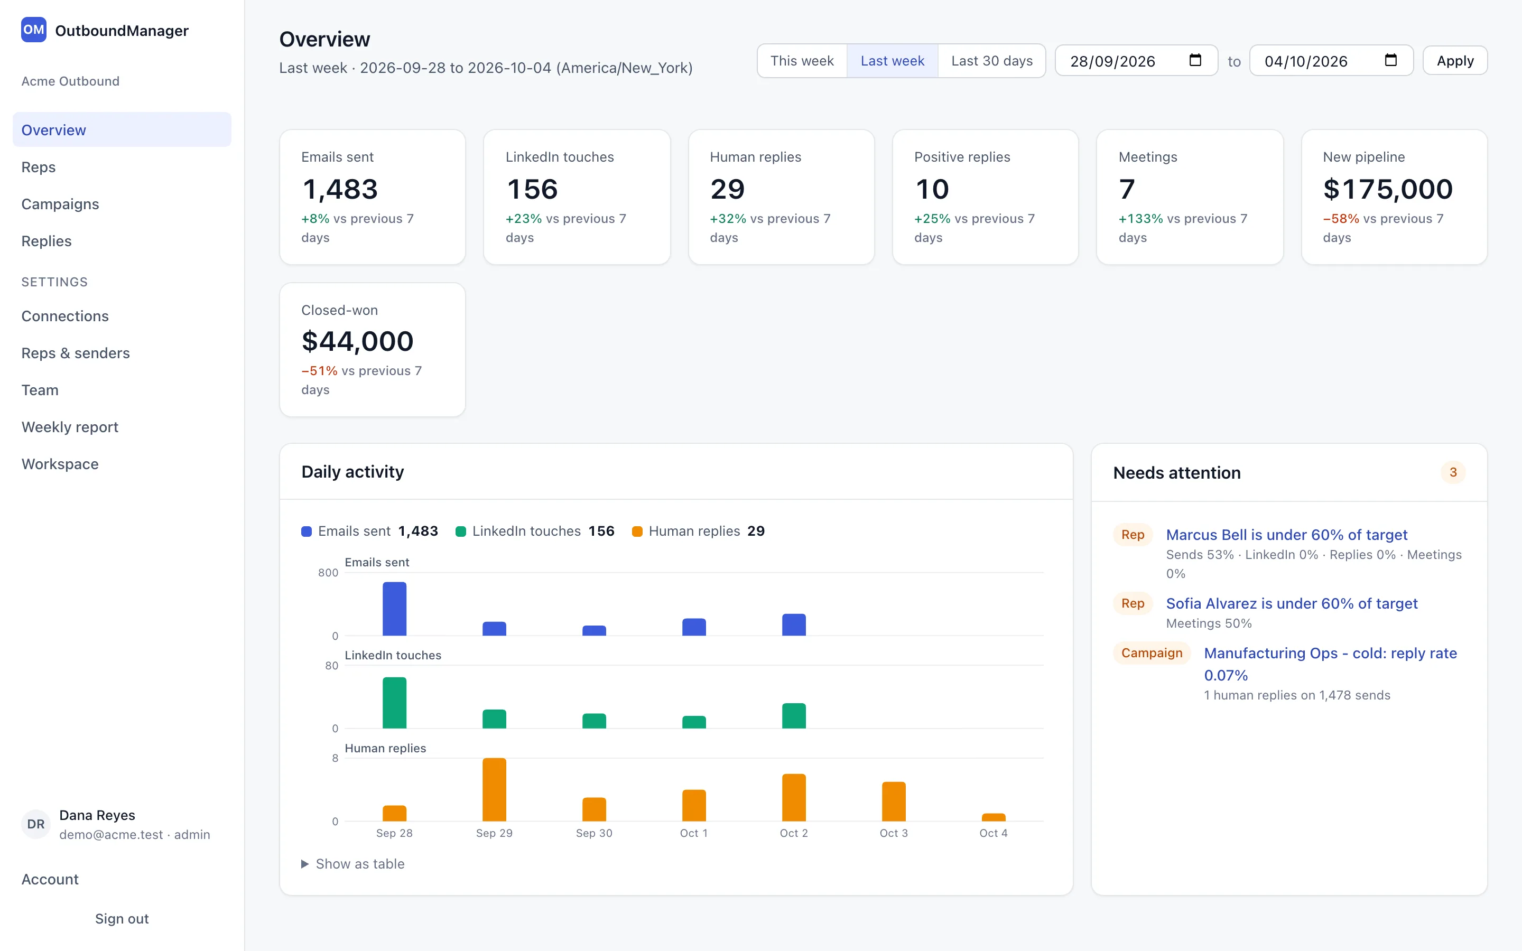1522x951 pixels.
Task: Go to Overview in the sidebar
Action: (122, 129)
